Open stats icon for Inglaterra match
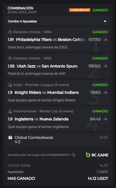Image resolution: width=116 pixels, height=188 pixels. coord(105,119)
